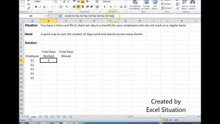Select Page Layout view in status bar

click(167, 120)
